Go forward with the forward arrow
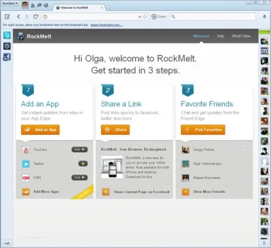271x248 pixels. pos(27,17)
